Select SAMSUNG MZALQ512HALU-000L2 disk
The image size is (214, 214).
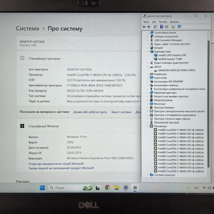[x=177, y=70]
